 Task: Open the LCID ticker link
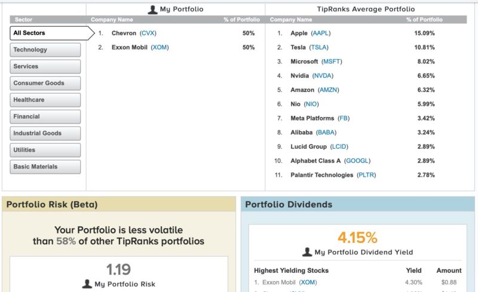(339, 147)
